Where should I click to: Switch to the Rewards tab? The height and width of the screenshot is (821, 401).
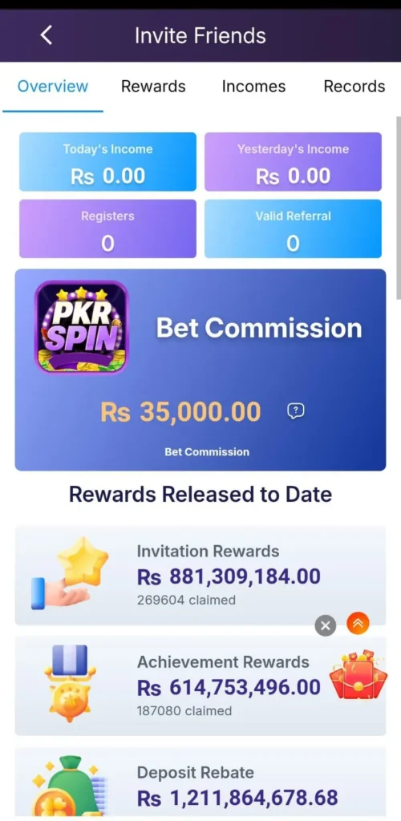pyautogui.click(x=153, y=87)
